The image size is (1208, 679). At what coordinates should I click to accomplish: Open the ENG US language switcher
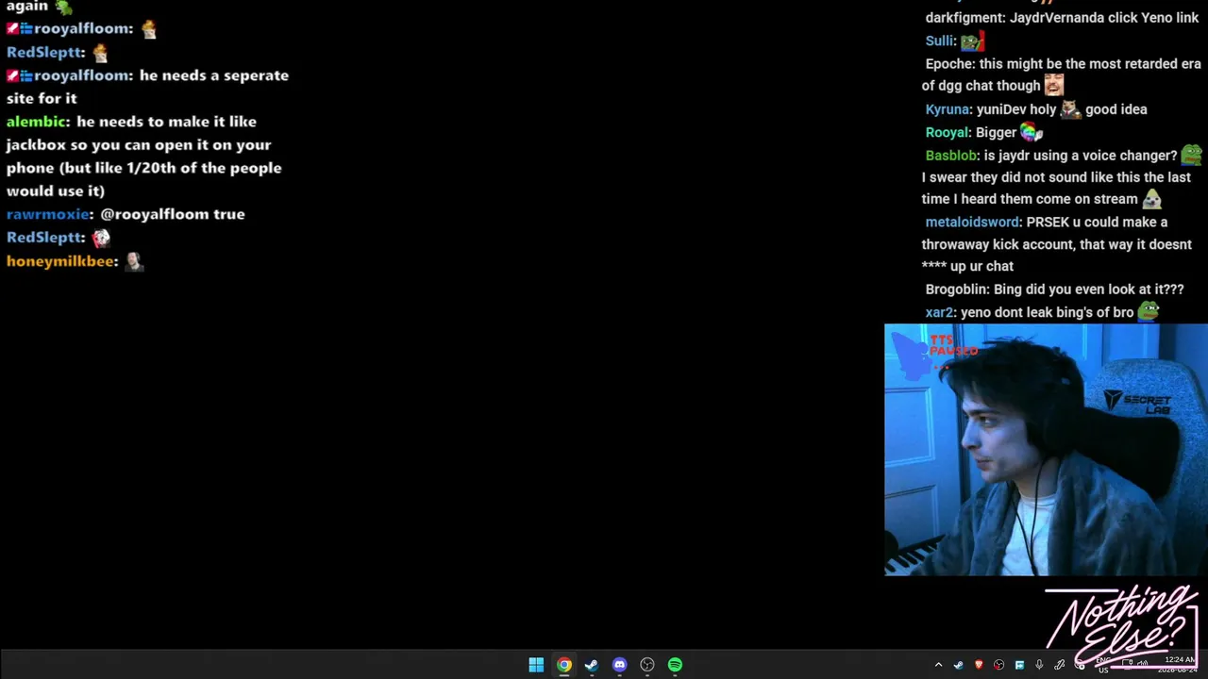[1103, 665]
